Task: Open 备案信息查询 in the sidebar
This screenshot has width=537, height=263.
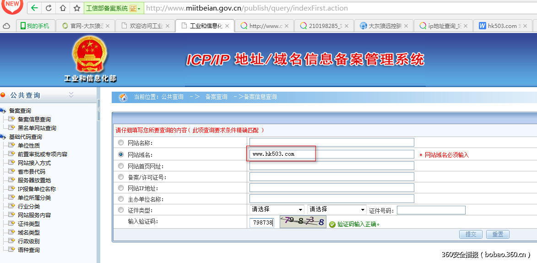Action: tap(34, 119)
